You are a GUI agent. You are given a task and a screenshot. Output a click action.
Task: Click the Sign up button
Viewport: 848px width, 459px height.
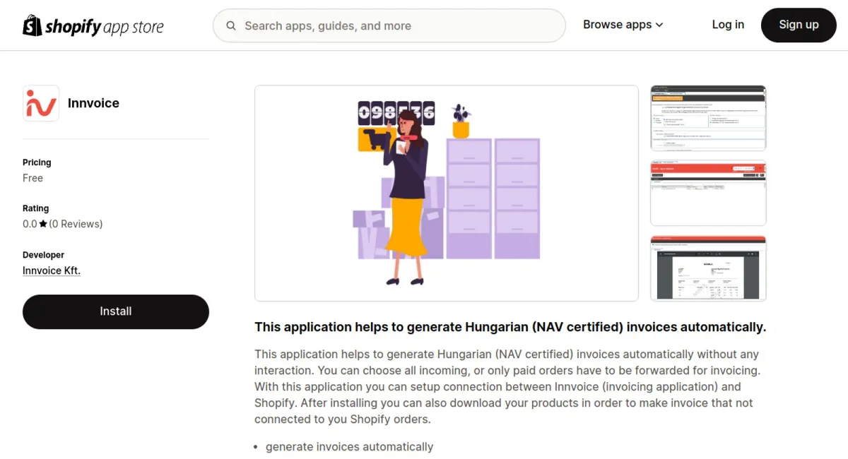(x=799, y=25)
